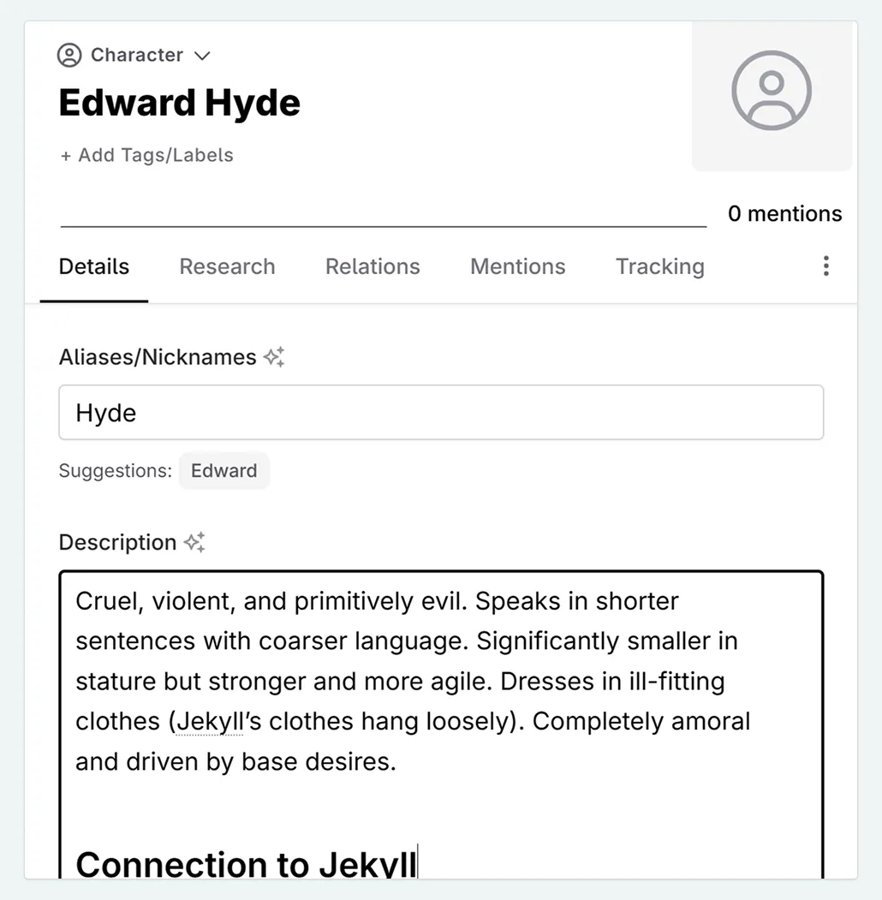
Task: Click the person icon beside the Character label
Action: tap(70, 54)
